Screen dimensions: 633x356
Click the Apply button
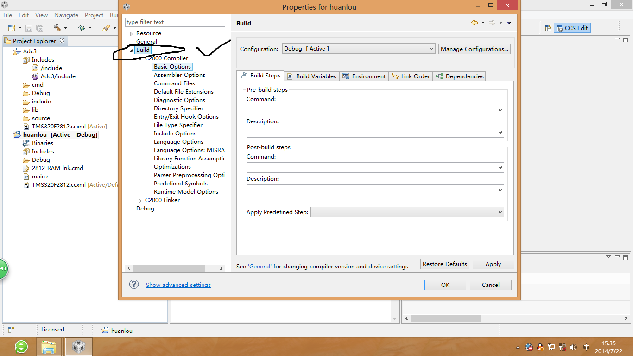pyautogui.click(x=493, y=264)
